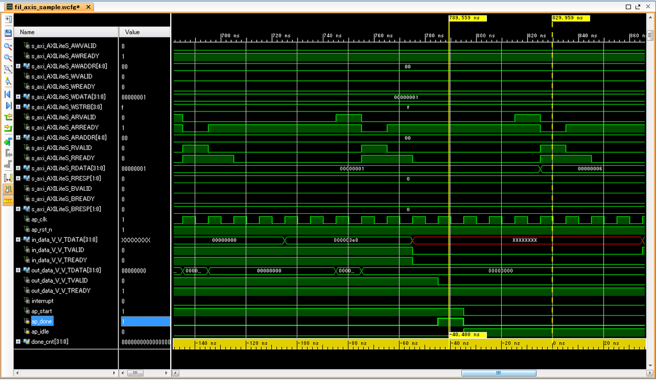Select the ap_rst_n signal
Screen dimensions: 656x380
(42, 230)
